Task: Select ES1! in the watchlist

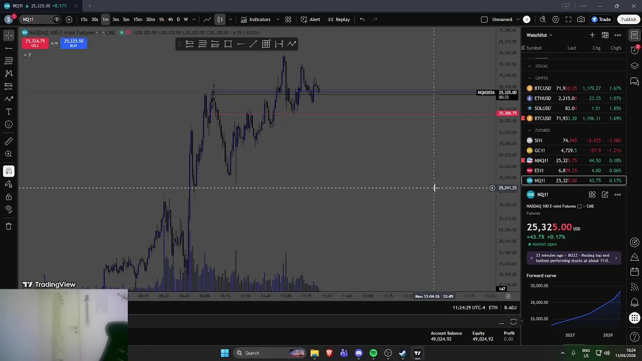Action: 574,170
